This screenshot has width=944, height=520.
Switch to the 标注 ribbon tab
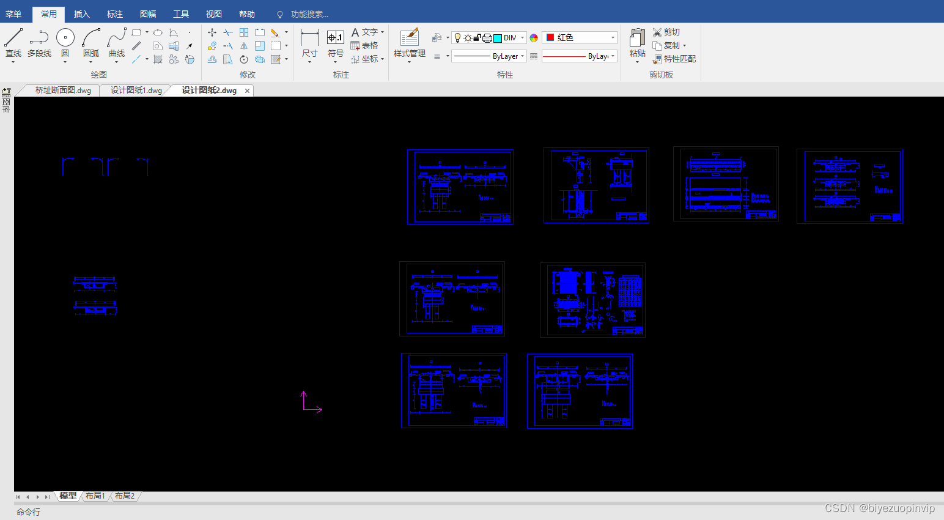[115, 14]
